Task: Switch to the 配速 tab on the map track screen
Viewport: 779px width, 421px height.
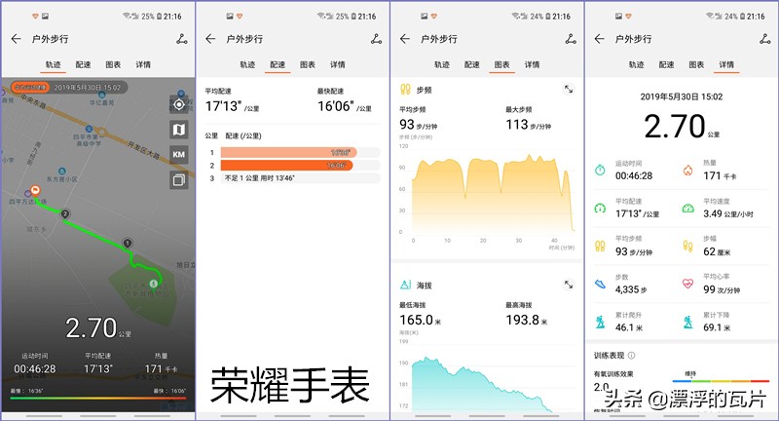Action: coord(83,64)
